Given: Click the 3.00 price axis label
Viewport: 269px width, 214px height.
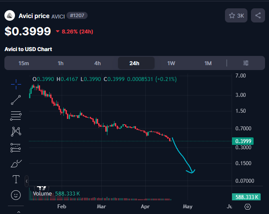Looking at the screenshot, I should [240, 95].
